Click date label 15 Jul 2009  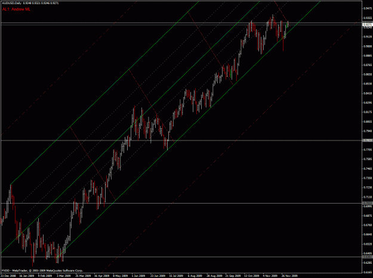point(176,276)
